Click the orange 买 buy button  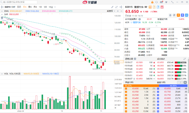click(178, 15)
